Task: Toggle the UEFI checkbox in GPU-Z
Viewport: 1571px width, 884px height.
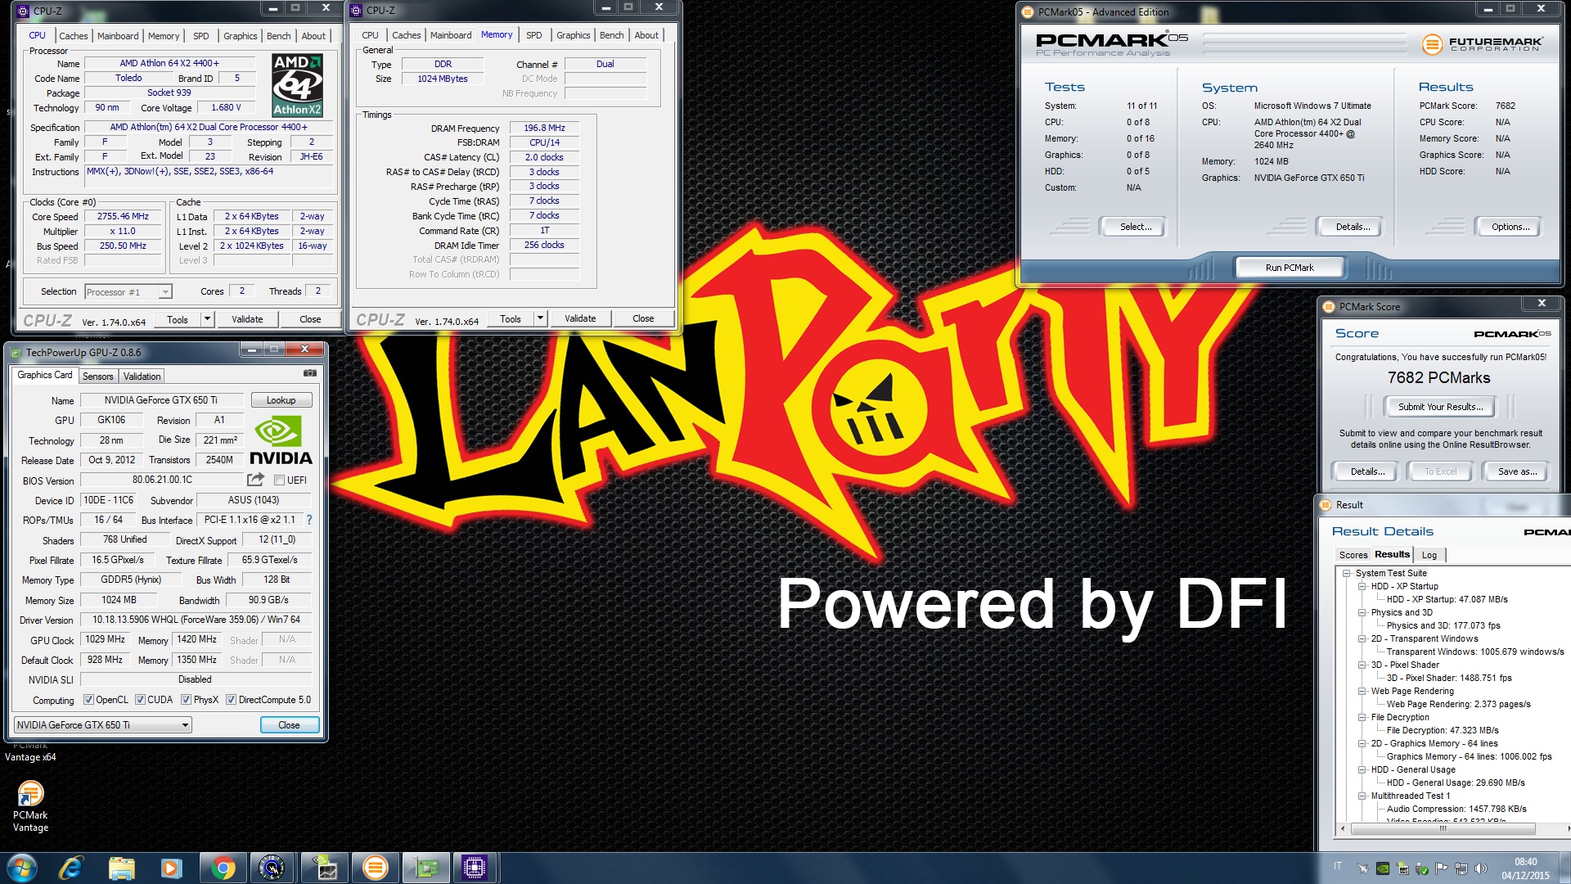Action: [279, 480]
